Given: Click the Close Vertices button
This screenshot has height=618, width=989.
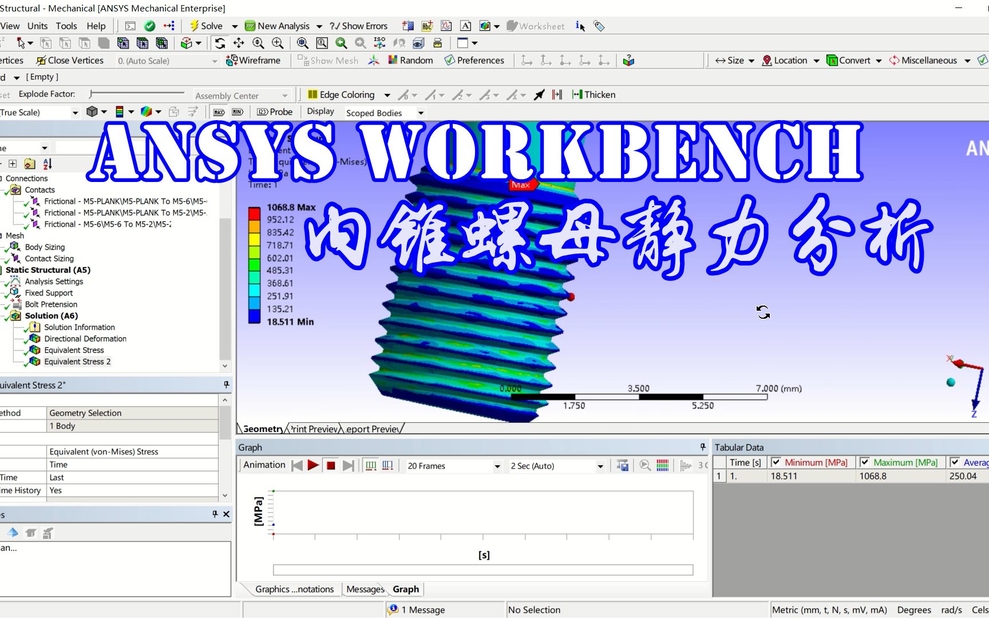Looking at the screenshot, I should [x=70, y=60].
